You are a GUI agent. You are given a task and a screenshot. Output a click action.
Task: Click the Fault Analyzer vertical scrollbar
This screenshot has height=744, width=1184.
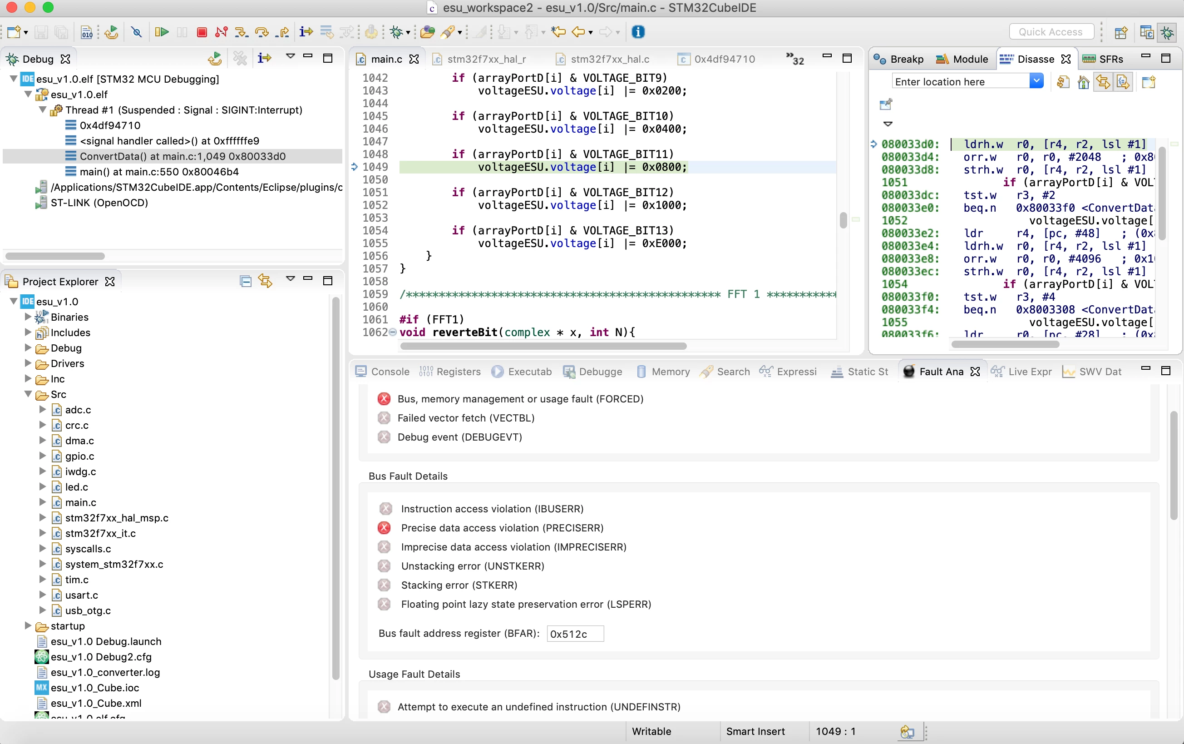click(1173, 466)
